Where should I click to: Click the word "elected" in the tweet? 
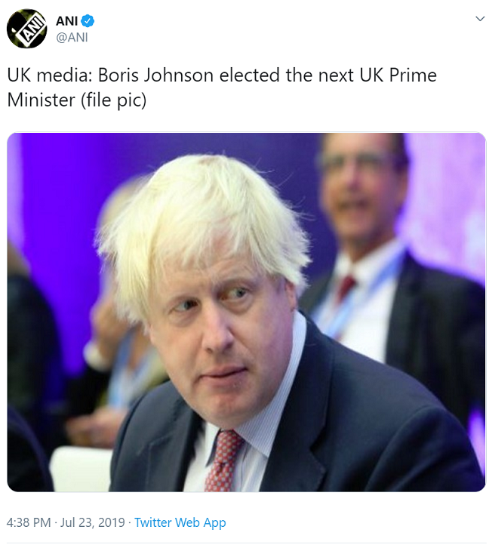250,75
